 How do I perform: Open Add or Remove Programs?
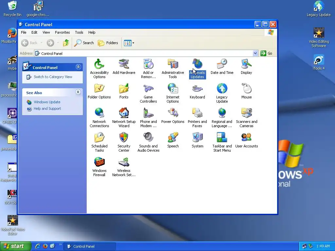148,68
